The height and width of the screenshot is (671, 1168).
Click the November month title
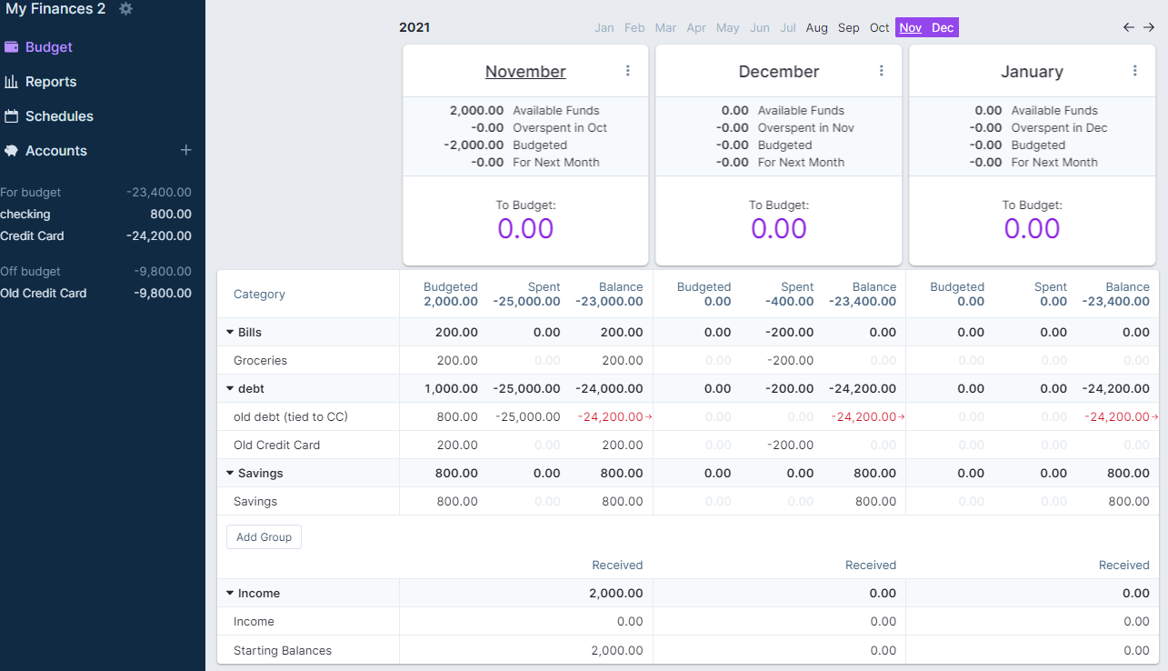coord(525,72)
